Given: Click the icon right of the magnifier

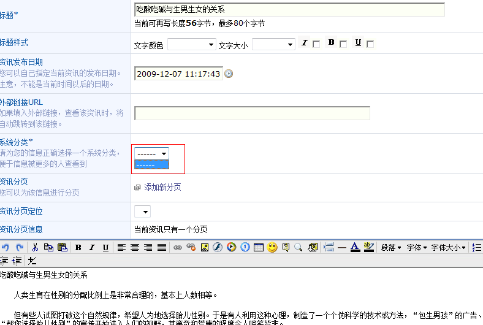Looking at the screenshot, I should coord(313,247).
